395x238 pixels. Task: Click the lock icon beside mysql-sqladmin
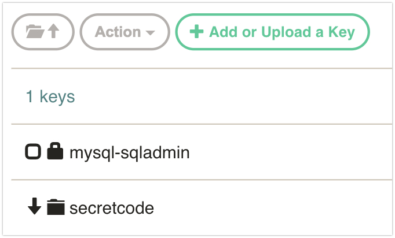click(x=55, y=151)
